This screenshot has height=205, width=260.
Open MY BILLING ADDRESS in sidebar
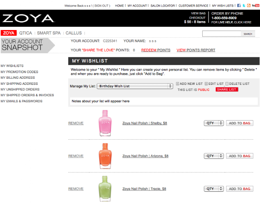tap(18, 78)
